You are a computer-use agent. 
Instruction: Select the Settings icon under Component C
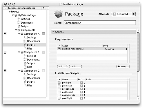tap(25, 74)
